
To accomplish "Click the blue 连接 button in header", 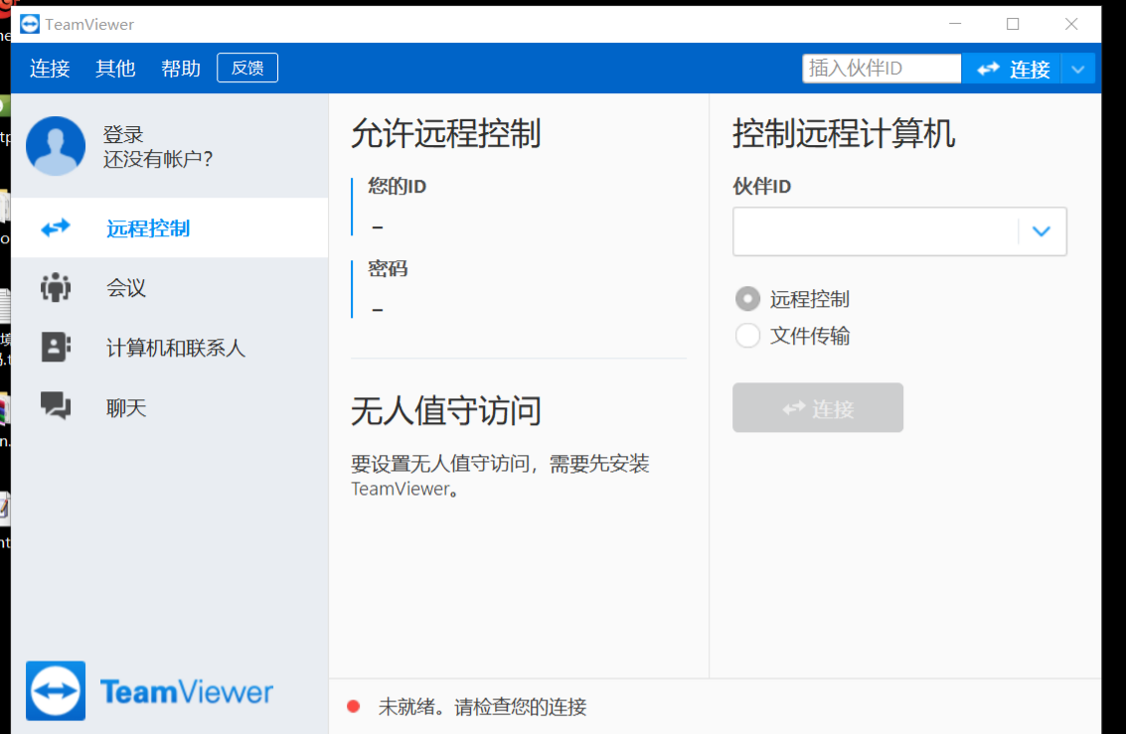I will pos(1013,69).
